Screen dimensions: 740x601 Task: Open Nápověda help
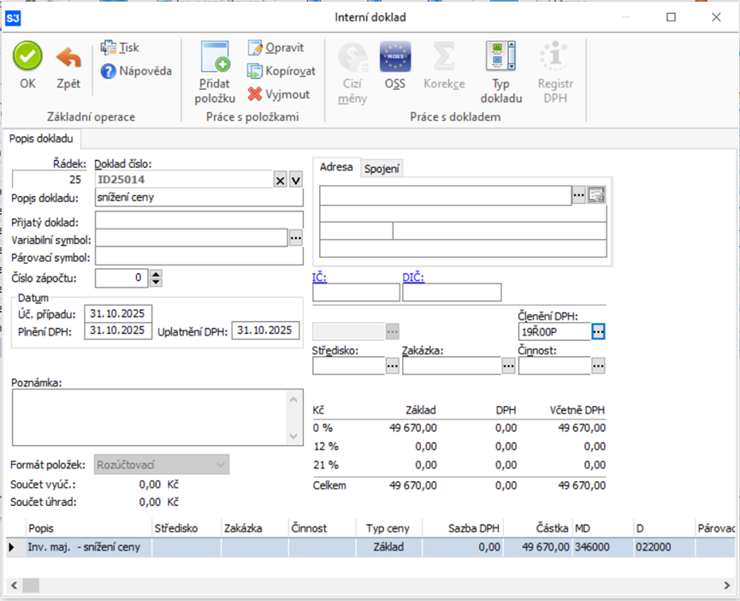tap(136, 71)
